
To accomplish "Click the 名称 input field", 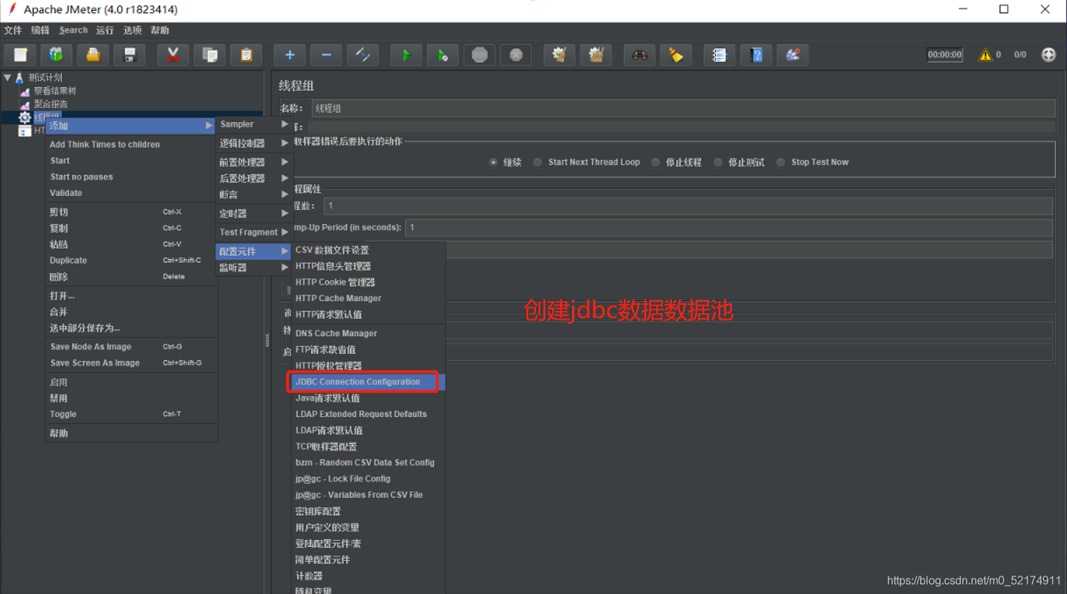I will click(x=683, y=108).
